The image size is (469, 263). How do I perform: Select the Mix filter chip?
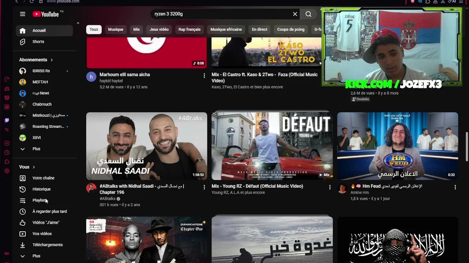point(136,30)
